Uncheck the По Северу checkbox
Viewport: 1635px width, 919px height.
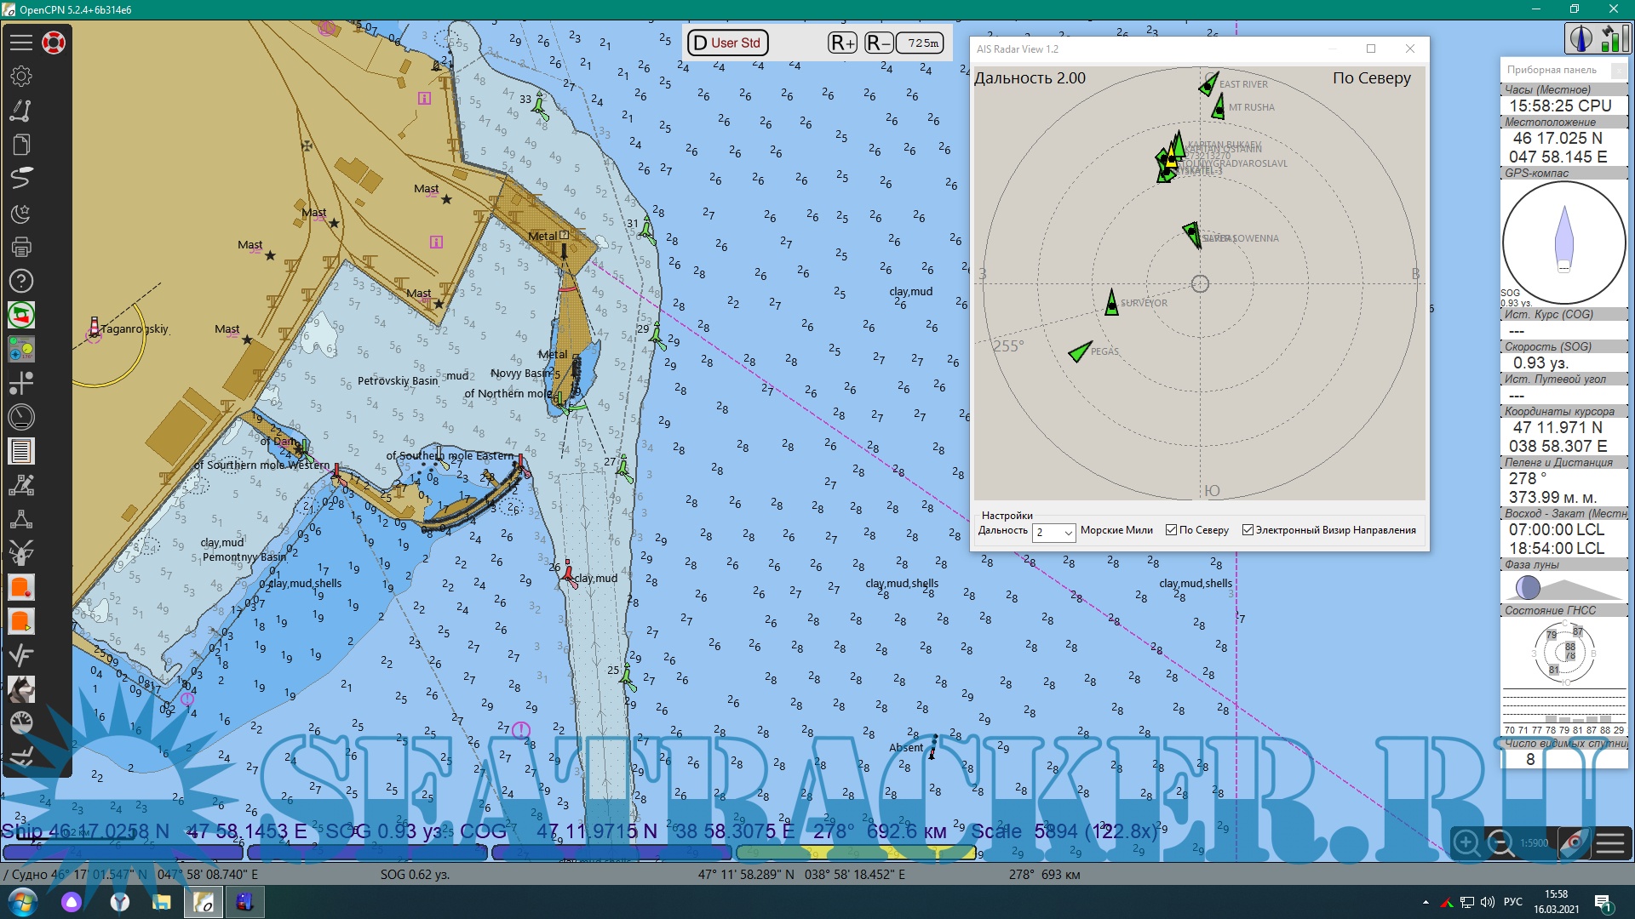pos(1172,530)
